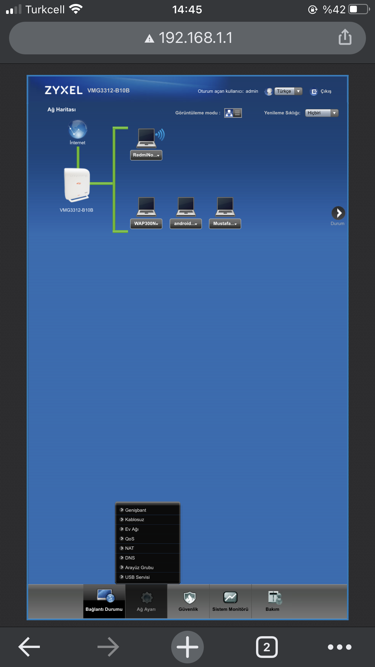This screenshot has height=667, width=375.
Task: Click the language globe user icon
Action: (268, 92)
